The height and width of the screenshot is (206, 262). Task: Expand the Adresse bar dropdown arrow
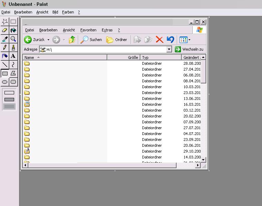coord(169,49)
